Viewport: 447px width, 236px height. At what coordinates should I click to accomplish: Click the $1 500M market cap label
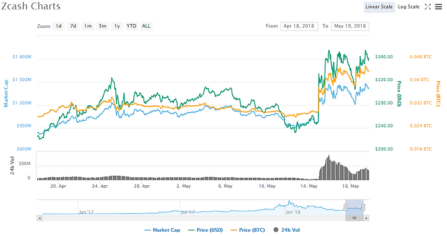22,80
